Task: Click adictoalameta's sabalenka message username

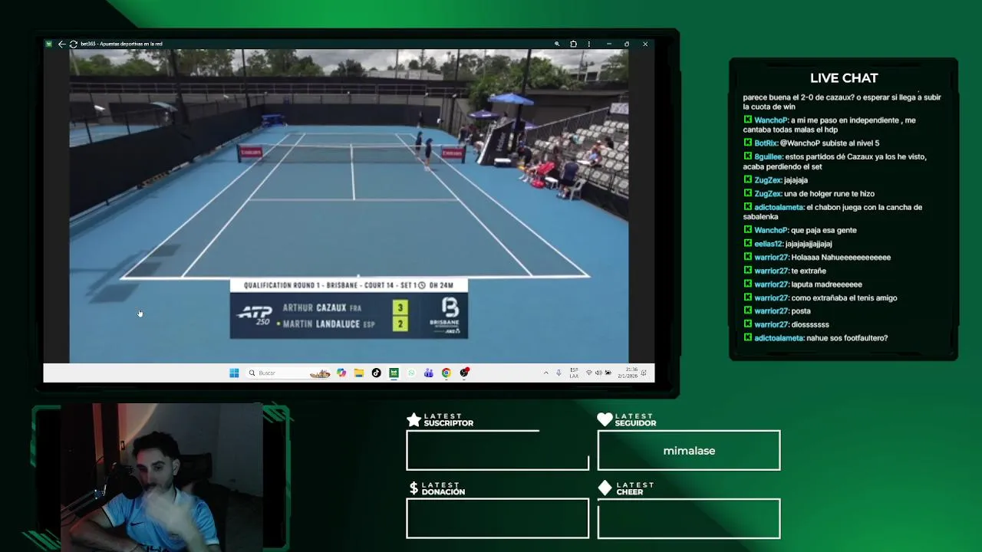Action: pos(779,207)
